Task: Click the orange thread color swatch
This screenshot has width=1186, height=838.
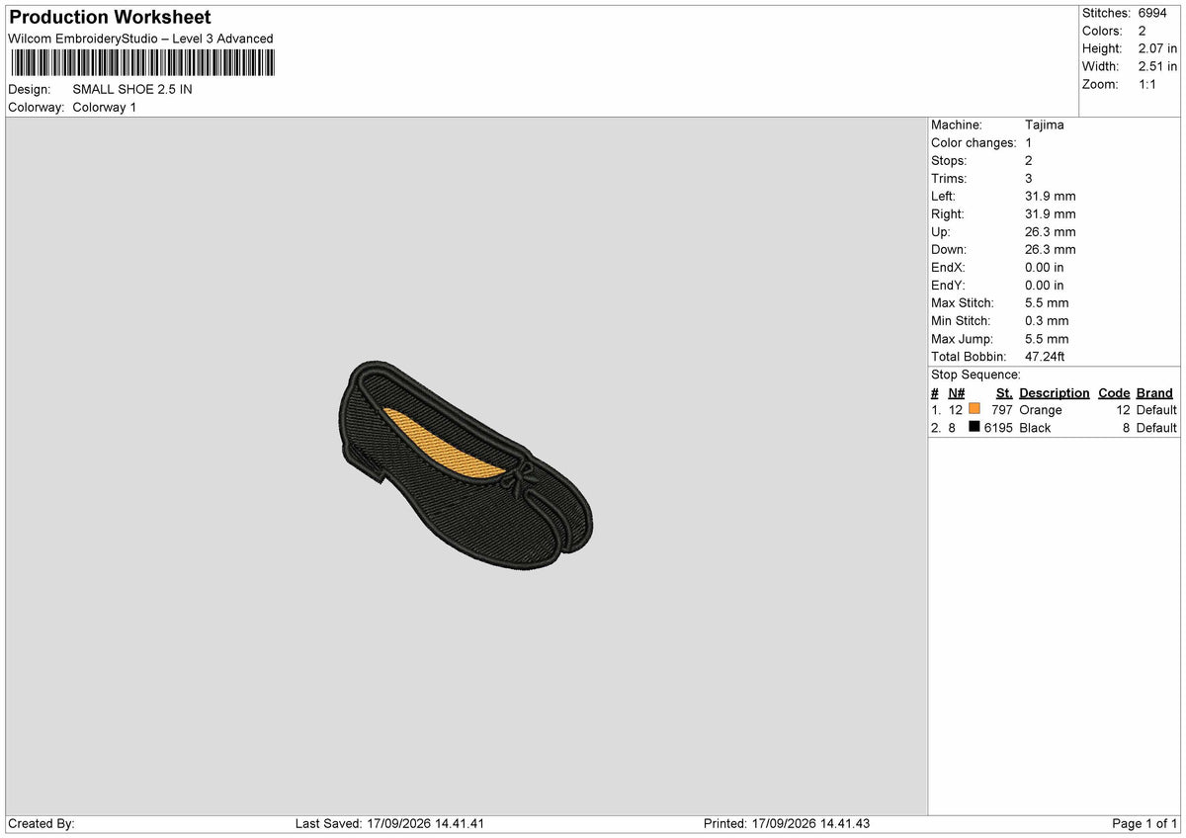Action: pyautogui.click(x=974, y=409)
